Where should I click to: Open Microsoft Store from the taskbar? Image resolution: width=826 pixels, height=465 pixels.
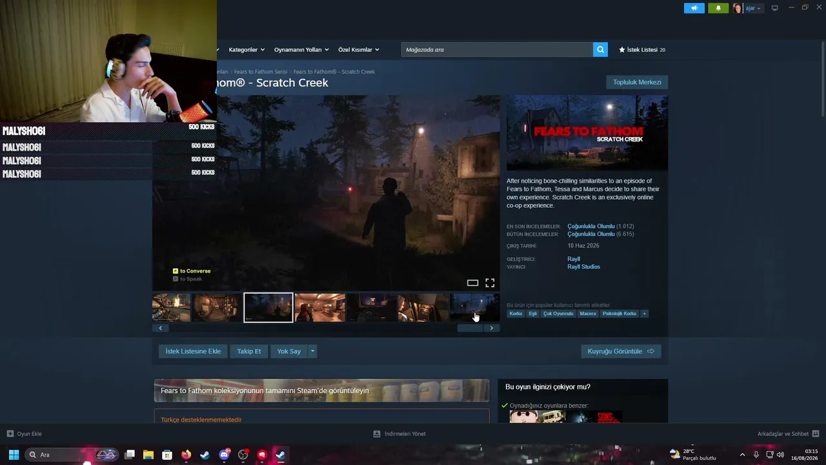click(x=167, y=455)
